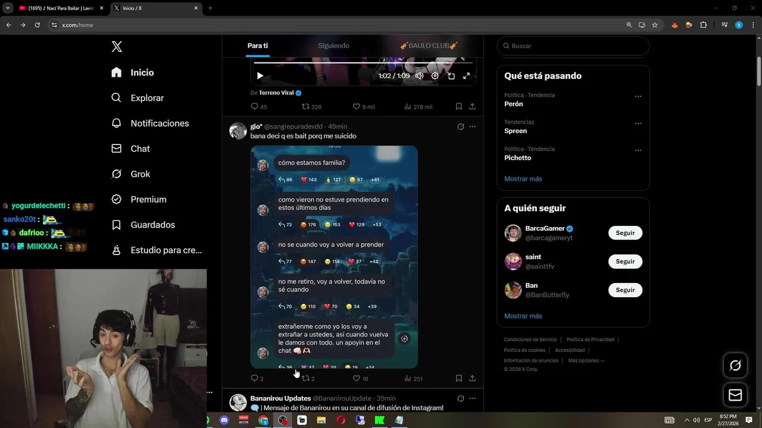Switch to the Siguiendo tab

(333, 46)
